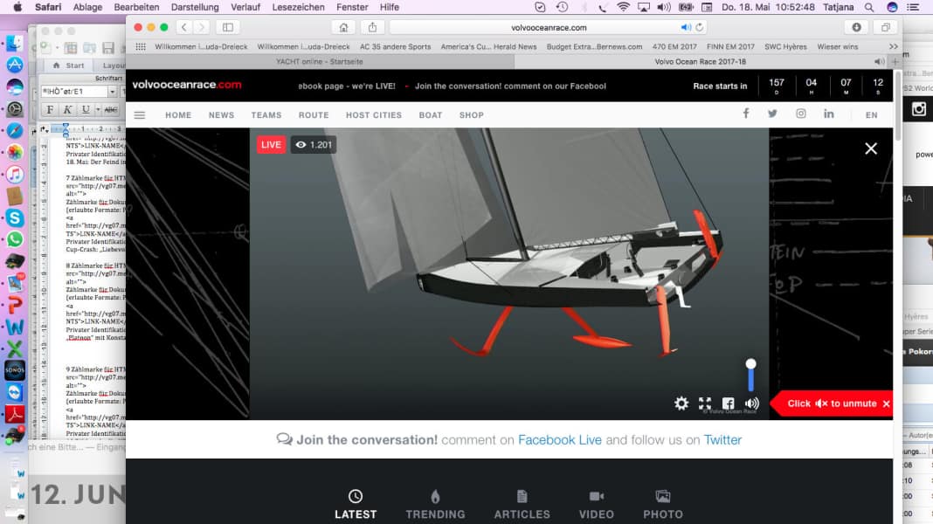Open Safari compass icon in Dock
The height and width of the screenshot is (524, 933).
[x=14, y=130]
